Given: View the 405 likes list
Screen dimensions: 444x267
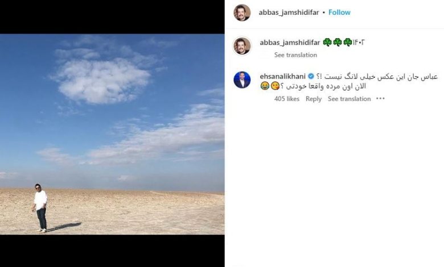Looking at the screenshot, I should tap(286, 99).
